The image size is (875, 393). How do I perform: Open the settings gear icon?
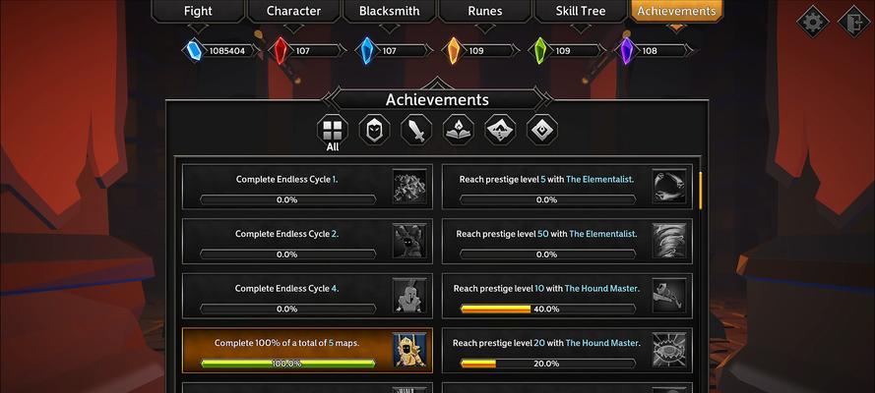(813, 22)
